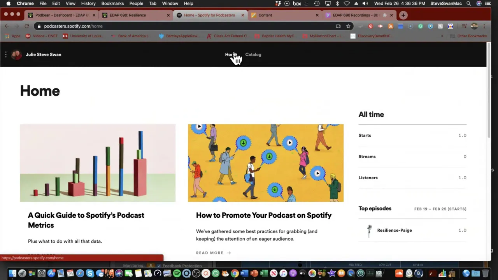Switch to the EDAP 690 Recordings browser tab

(358, 15)
